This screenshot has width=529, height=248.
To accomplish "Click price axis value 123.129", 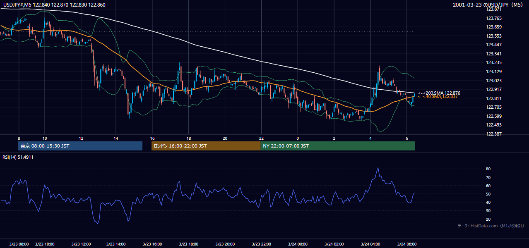I will 494,72.
